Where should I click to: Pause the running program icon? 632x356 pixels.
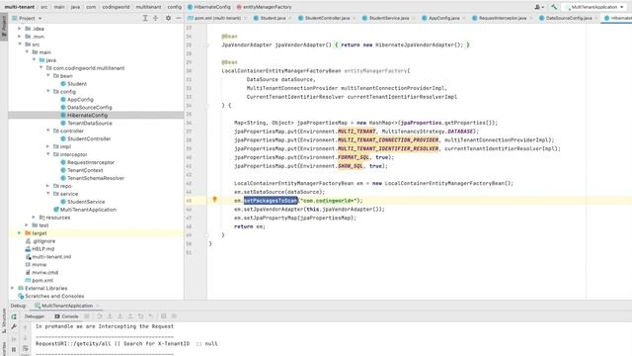pyautogui.click(x=14, y=349)
